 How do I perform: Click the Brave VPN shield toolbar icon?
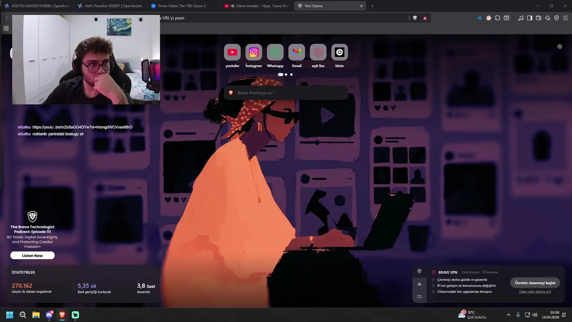pos(556,18)
